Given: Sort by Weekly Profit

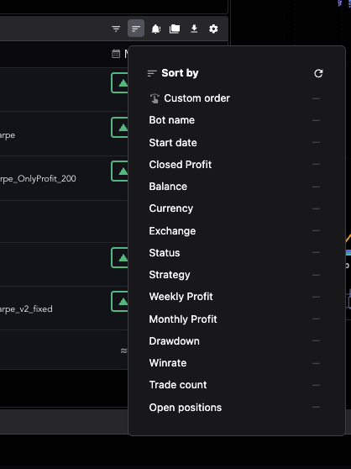Looking at the screenshot, I should 181,297.
